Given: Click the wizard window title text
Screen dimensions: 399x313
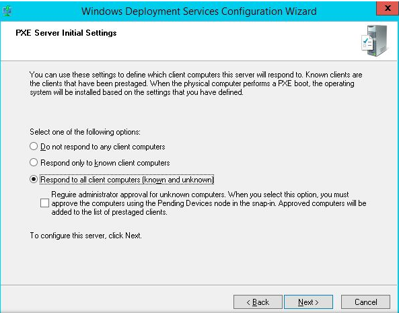Looking at the screenshot, I should tap(199, 11).
